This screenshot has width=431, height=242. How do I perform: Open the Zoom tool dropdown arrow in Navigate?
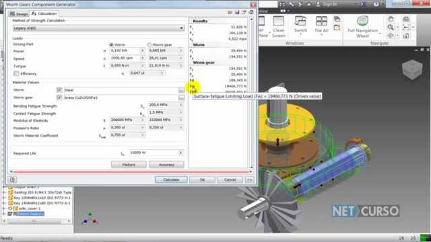coord(397,27)
